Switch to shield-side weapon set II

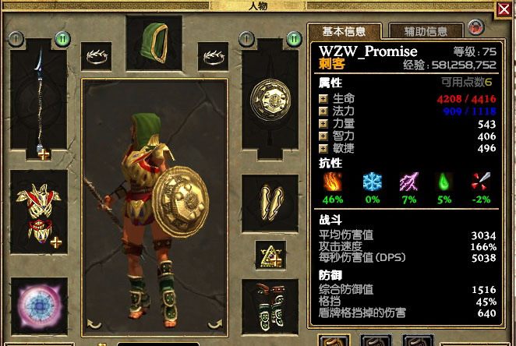[294, 39]
